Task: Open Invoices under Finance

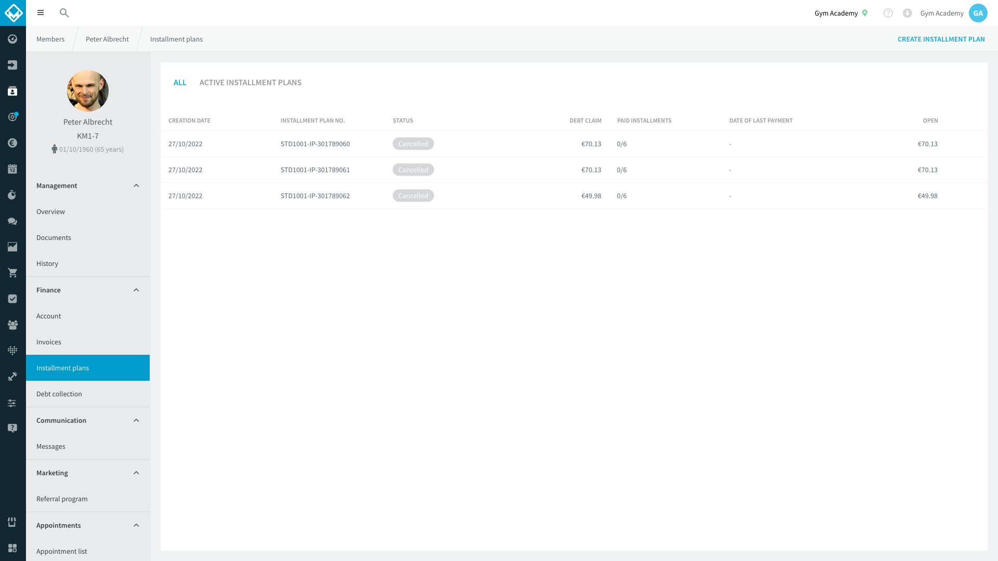Action: 88,342
